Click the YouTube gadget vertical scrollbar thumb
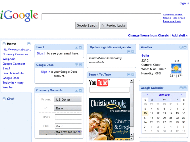Screen dimensions: 190x142 click(132, 105)
